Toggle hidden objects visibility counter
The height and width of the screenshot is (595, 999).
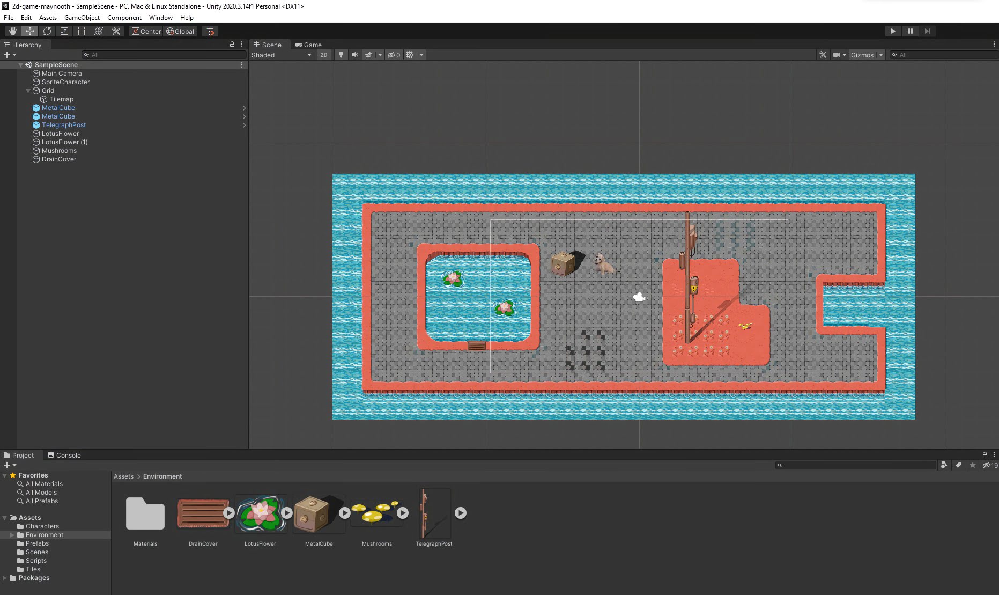click(x=394, y=55)
